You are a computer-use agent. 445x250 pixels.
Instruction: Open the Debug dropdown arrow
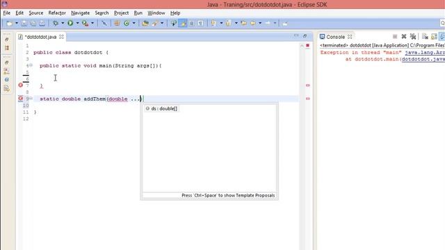(63, 23)
